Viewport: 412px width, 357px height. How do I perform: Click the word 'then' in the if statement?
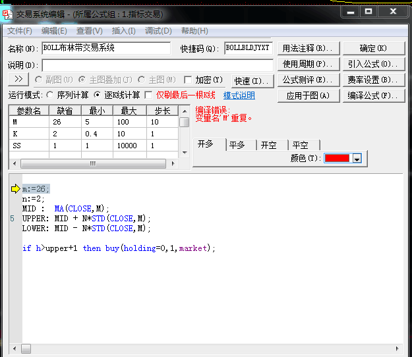[x=92, y=248]
